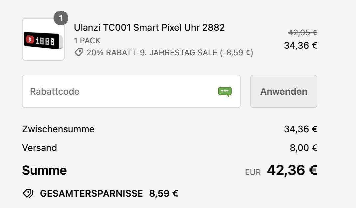Click the Ulanzi TC001 Smart Pixel Uhr title
Image resolution: width=356 pixels, height=208 pixels.
(149, 27)
